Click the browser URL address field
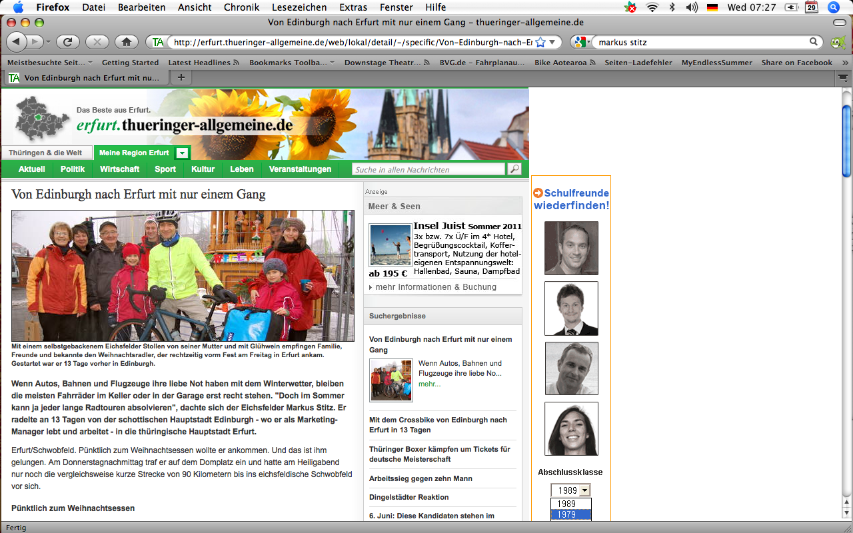Viewport: 853px width, 533px height. [x=352, y=42]
